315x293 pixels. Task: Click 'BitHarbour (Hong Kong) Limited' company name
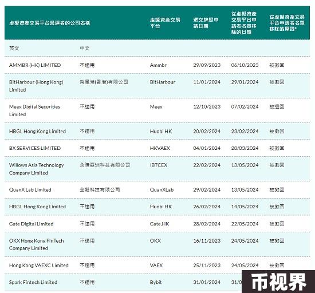(36, 86)
